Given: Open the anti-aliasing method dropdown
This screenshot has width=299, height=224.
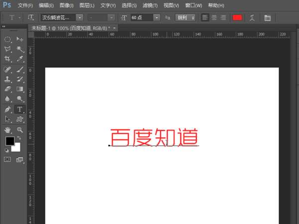Looking at the screenshot, I should click(185, 18).
